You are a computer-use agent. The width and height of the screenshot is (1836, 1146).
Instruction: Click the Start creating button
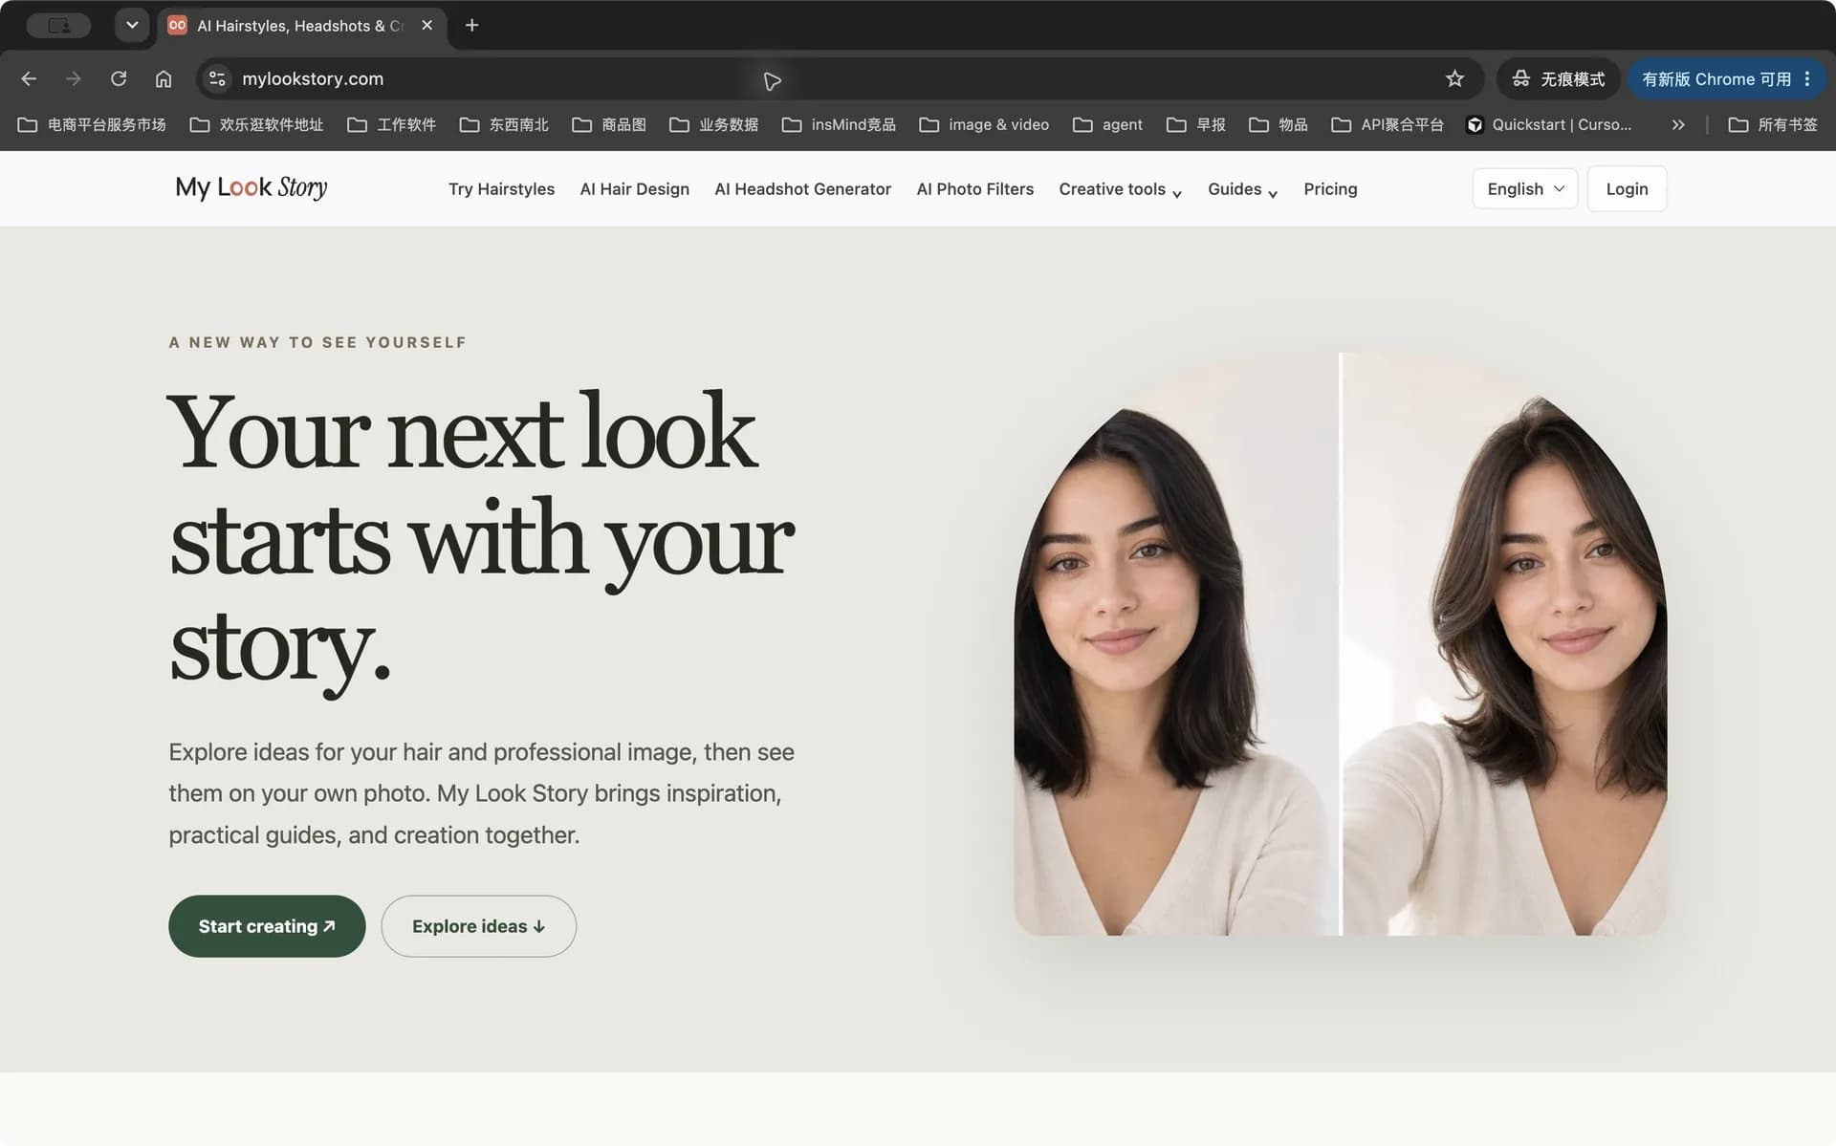[x=267, y=925]
